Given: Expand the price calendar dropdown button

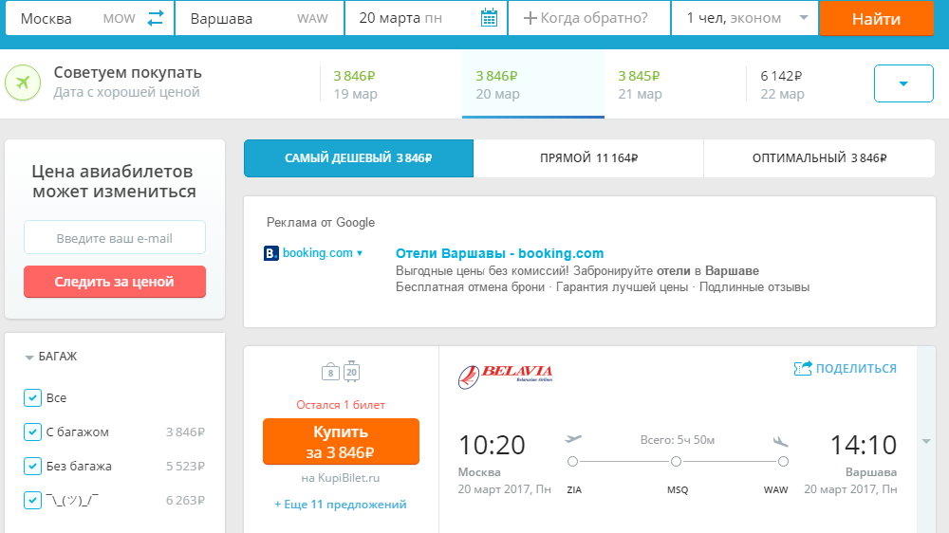Looking at the screenshot, I should [x=903, y=83].
